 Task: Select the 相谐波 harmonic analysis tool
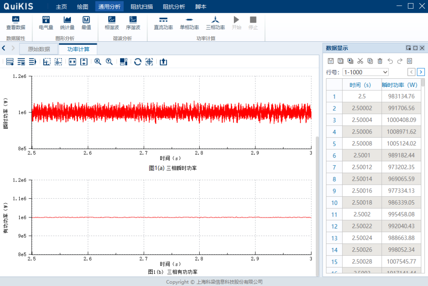tap(111, 22)
